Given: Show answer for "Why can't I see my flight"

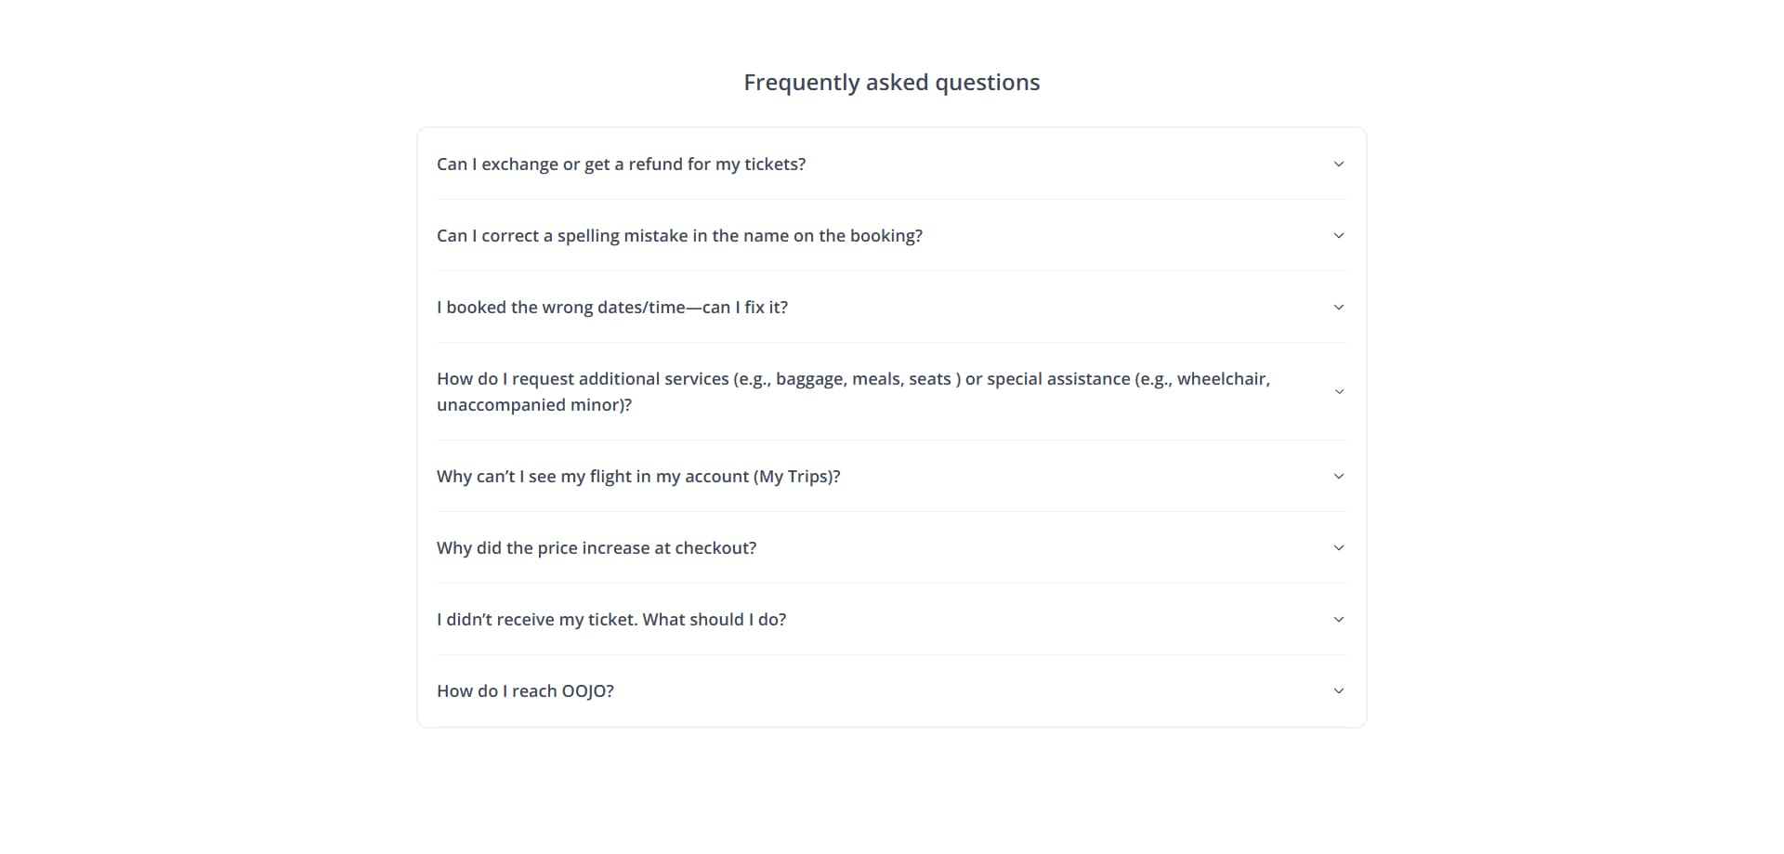Looking at the screenshot, I should point(891,477).
